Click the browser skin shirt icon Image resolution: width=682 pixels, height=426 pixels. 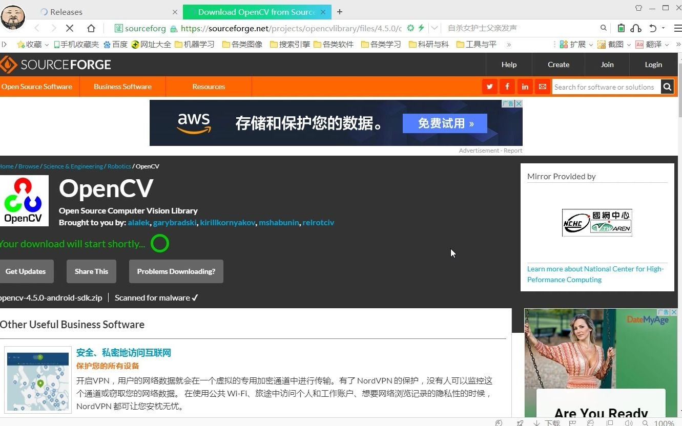(638, 8)
